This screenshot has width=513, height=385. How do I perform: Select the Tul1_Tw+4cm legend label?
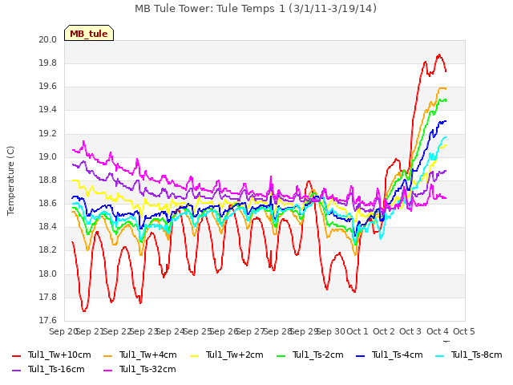pos(147,355)
